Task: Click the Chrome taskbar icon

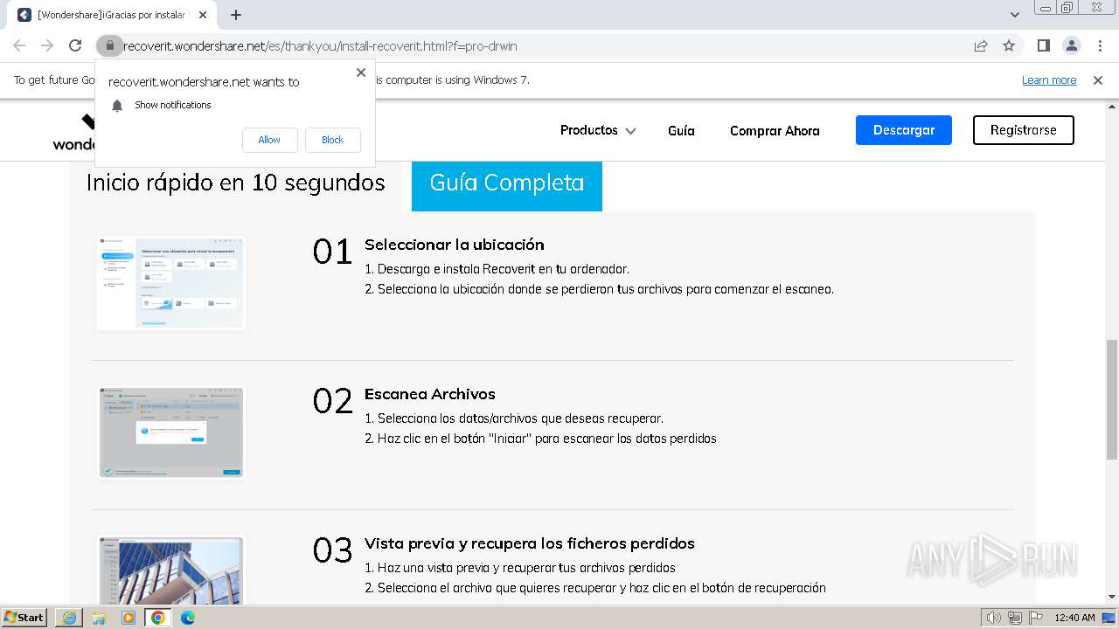Action: [x=158, y=618]
